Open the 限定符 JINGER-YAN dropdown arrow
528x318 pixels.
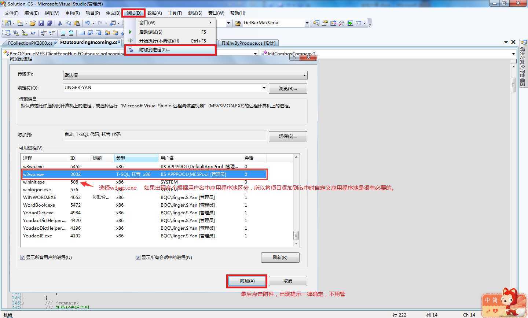click(264, 88)
